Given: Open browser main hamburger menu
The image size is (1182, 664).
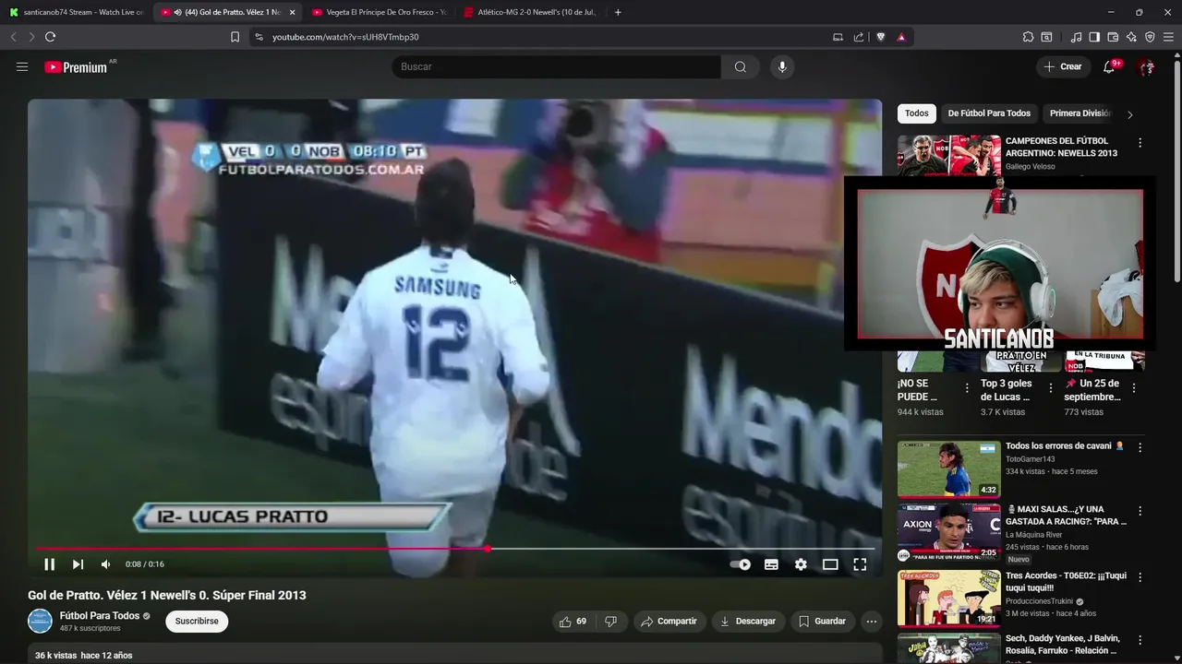Looking at the screenshot, I should pos(1168,37).
